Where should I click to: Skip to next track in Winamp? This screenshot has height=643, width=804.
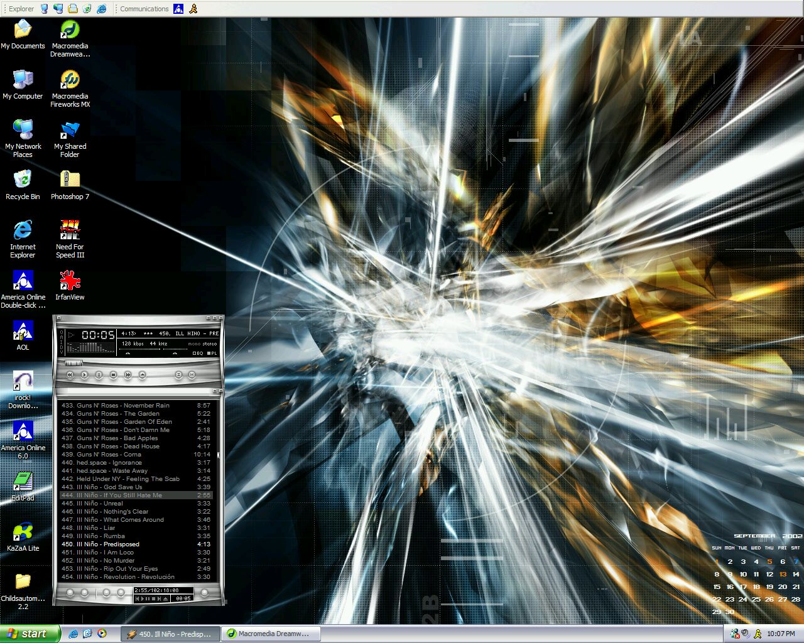128,375
